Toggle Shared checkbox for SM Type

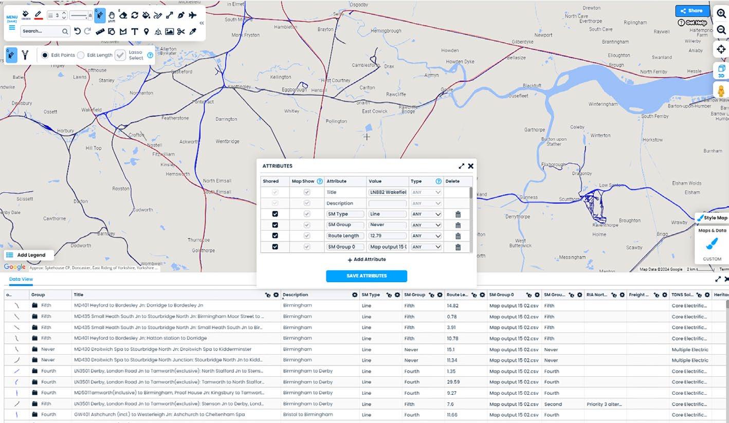275,214
